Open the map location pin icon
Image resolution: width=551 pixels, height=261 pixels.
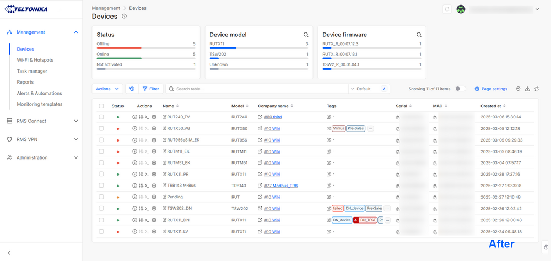pos(518,89)
